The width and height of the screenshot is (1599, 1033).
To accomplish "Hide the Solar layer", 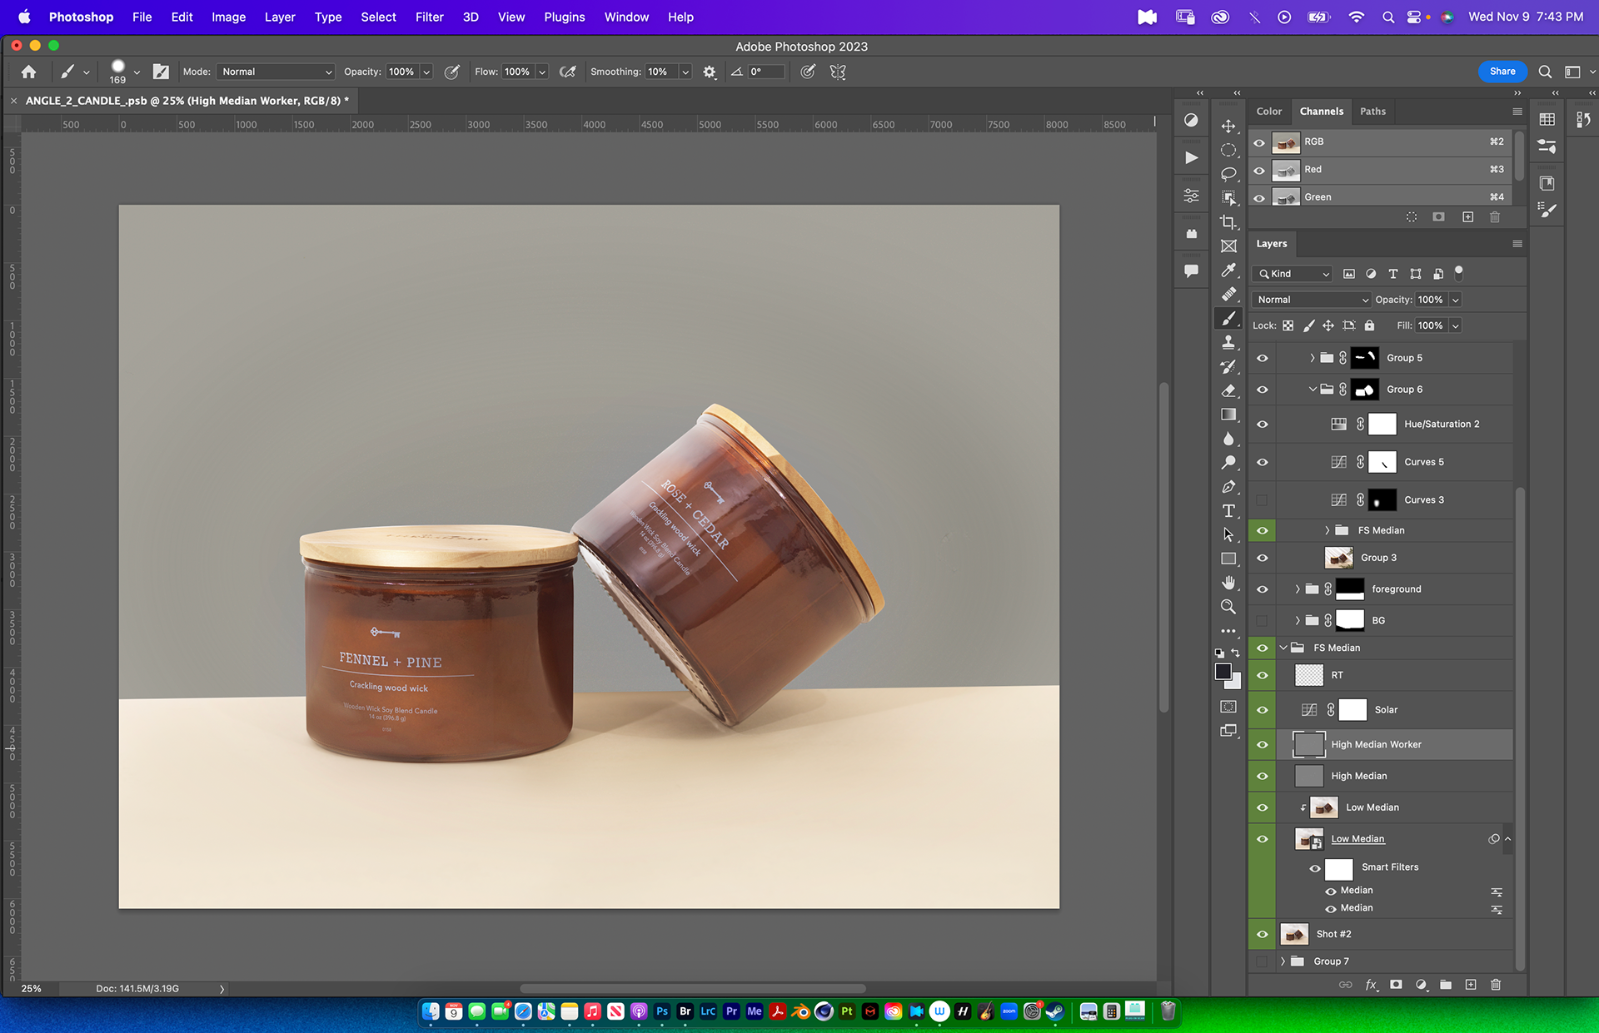I will click(x=1263, y=710).
